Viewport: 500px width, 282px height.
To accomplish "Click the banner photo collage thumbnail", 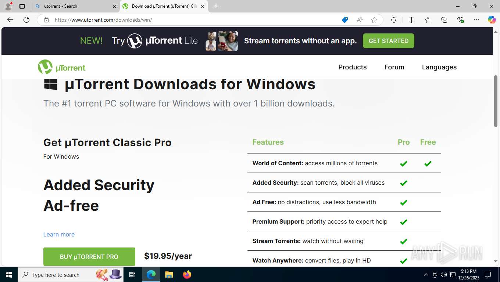I will [222, 41].
